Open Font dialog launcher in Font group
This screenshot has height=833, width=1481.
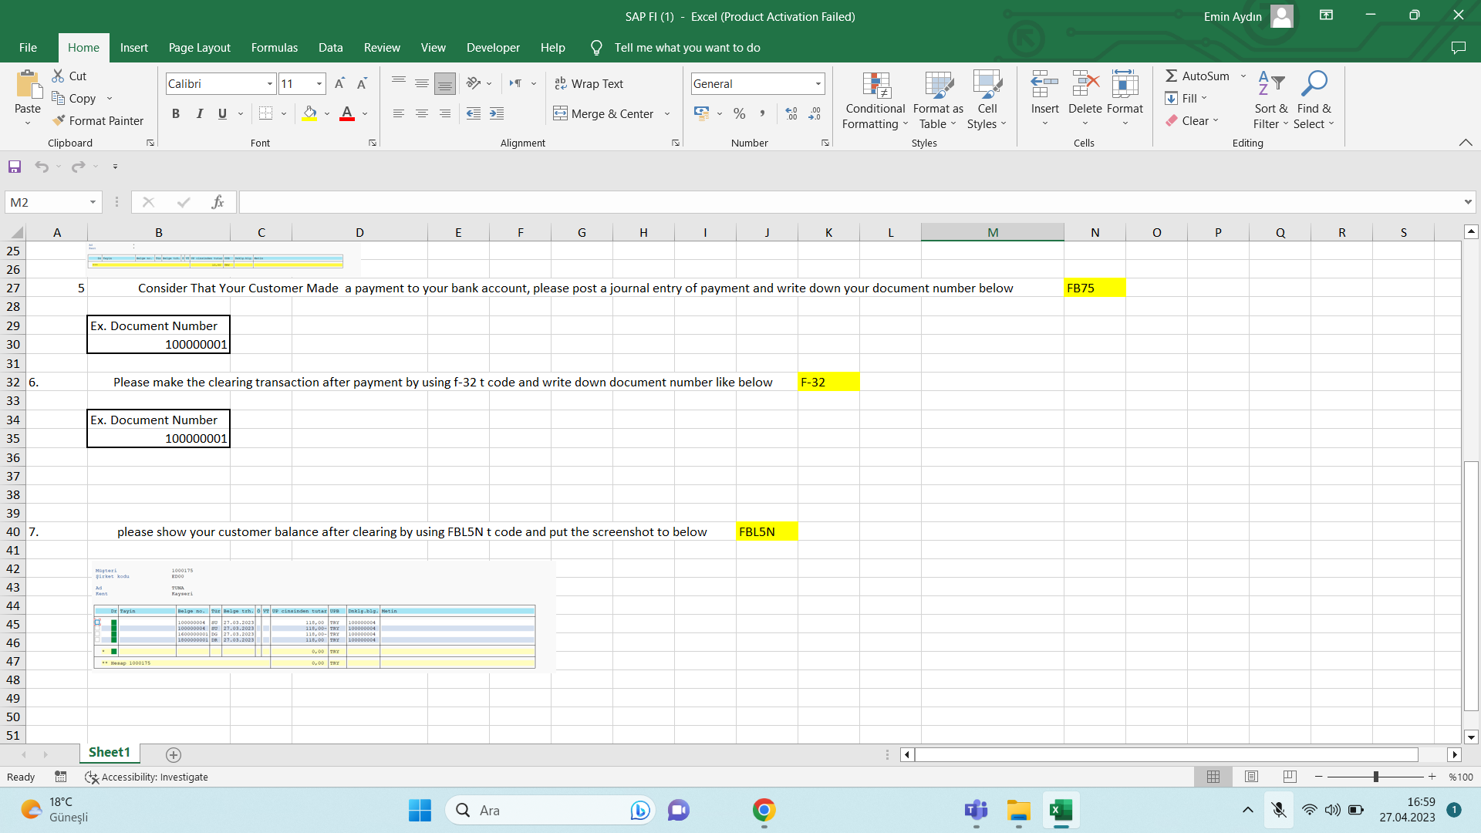point(373,143)
